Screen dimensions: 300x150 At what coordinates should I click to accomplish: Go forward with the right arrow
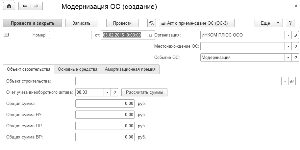[x=36, y=6]
